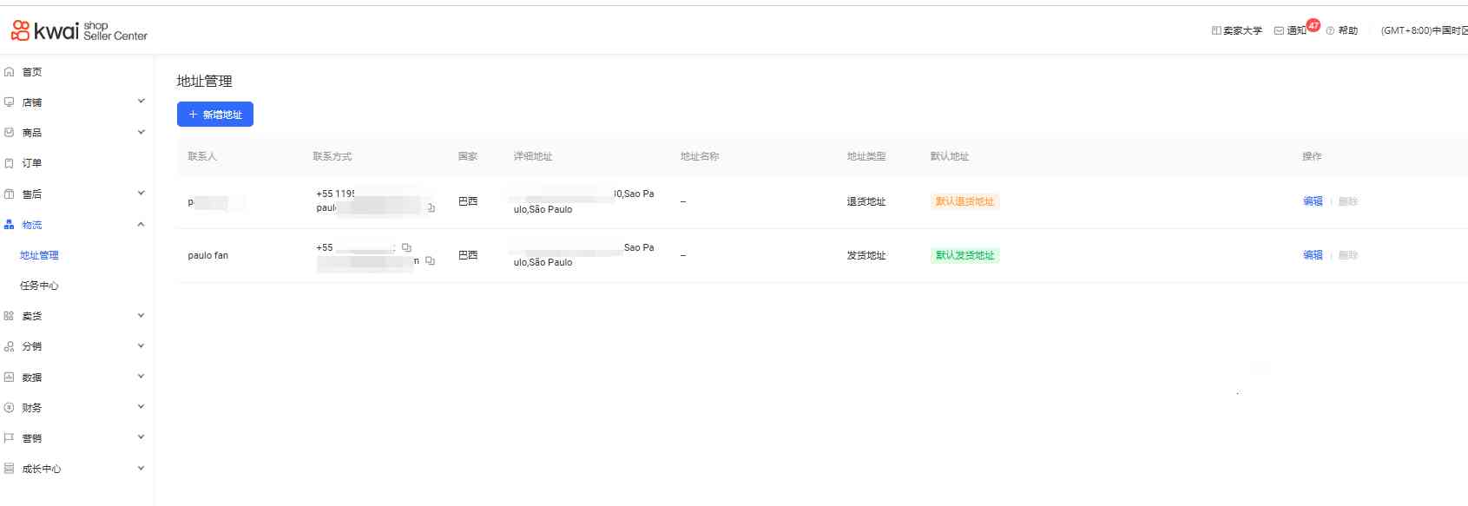Click the 店铺 store icon in sidebar
Viewport: 1468px width, 506px height.
pos(9,102)
